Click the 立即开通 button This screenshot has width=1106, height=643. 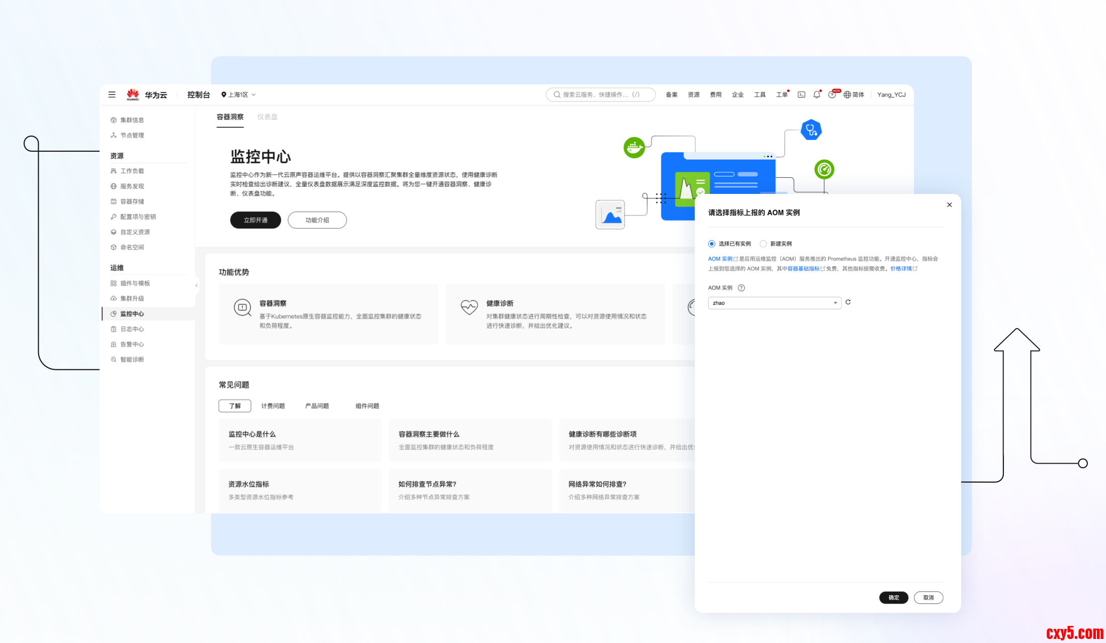tap(255, 220)
